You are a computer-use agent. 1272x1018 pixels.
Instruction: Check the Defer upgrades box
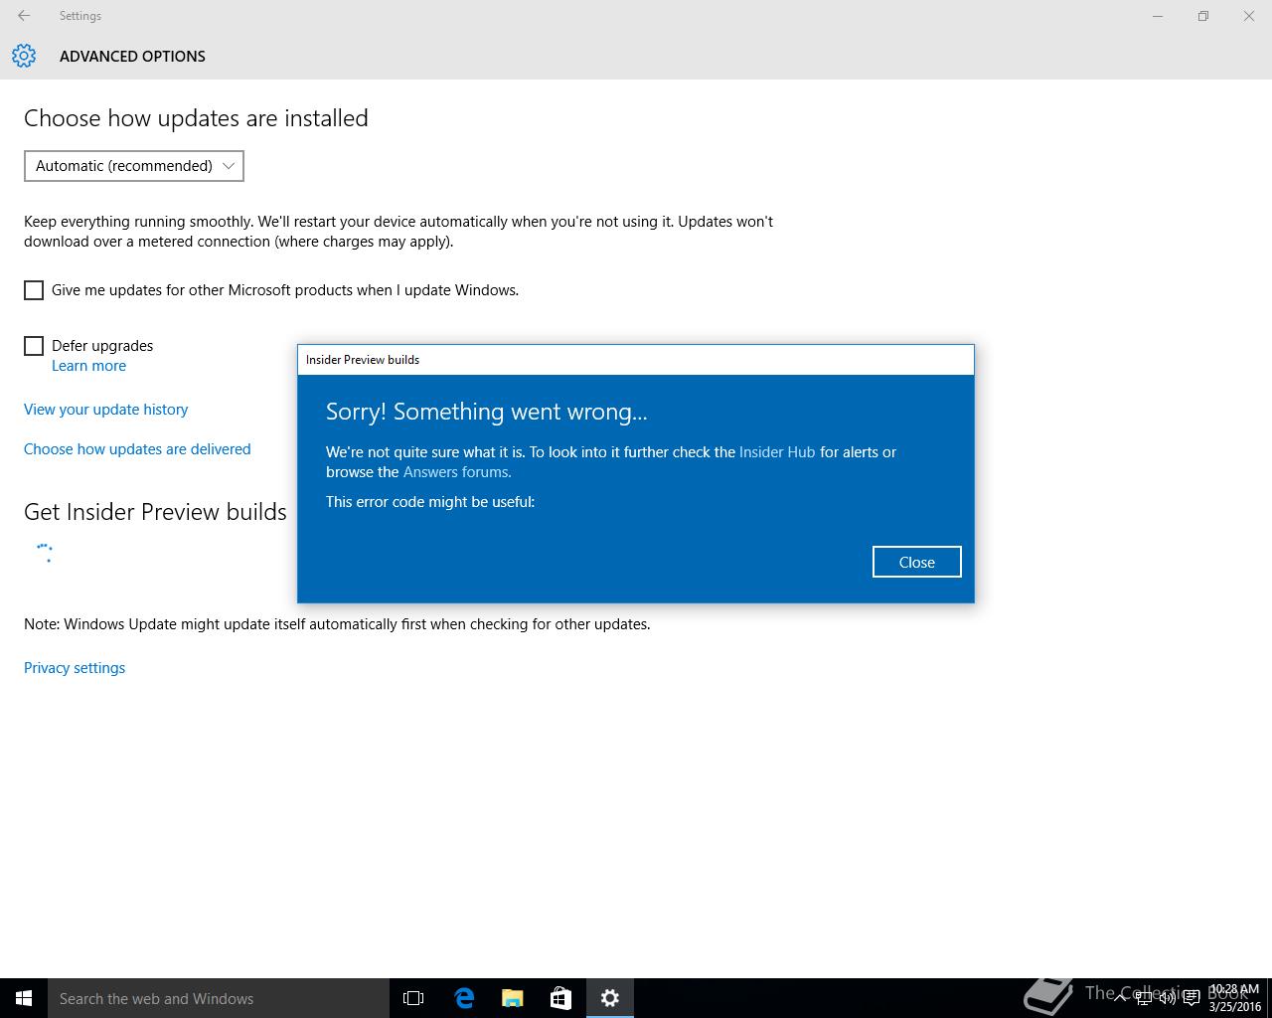click(34, 346)
